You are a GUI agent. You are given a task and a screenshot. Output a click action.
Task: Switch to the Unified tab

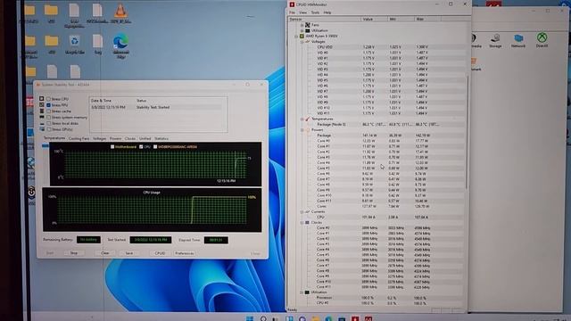click(x=145, y=138)
